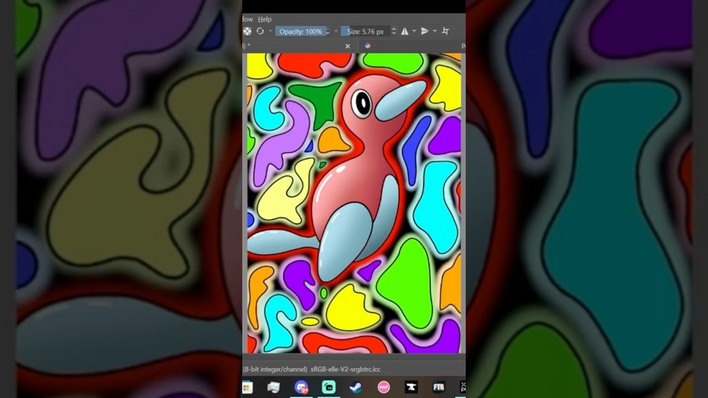
Task: Open the CurseForge anvil taskbar icon
Action: coord(411,387)
